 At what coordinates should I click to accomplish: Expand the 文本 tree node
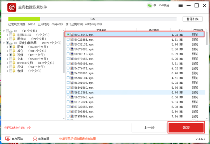click(x=7, y=59)
